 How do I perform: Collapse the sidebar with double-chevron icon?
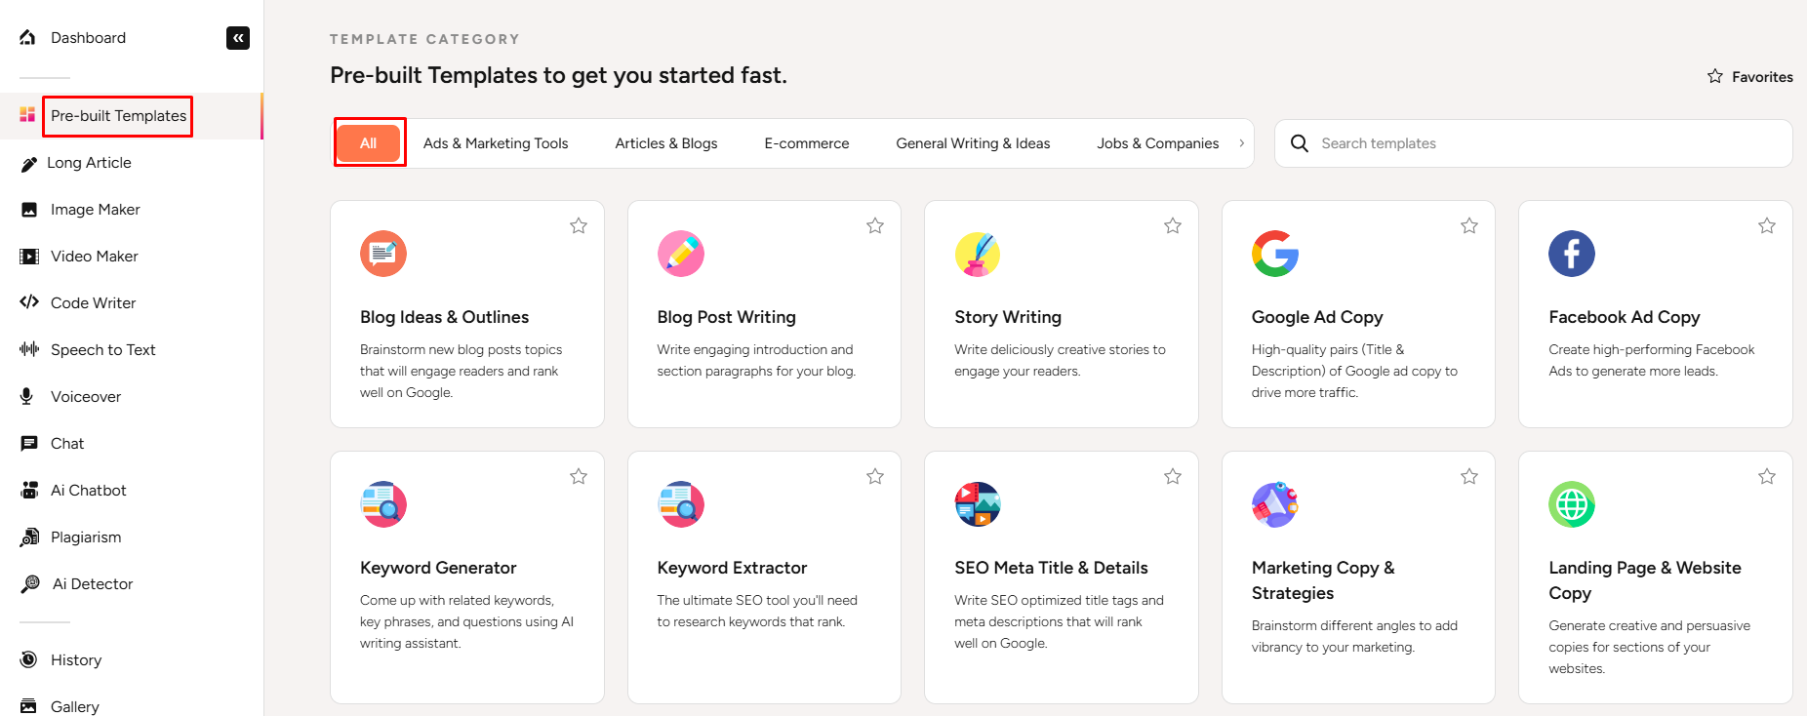tap(238, 38)
